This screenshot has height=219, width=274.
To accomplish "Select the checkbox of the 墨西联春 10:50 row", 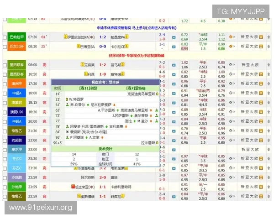I will point(5,74).
